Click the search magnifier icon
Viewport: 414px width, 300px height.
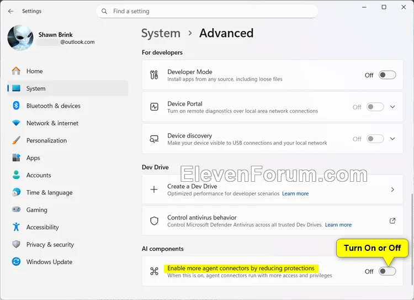(104, 12)
